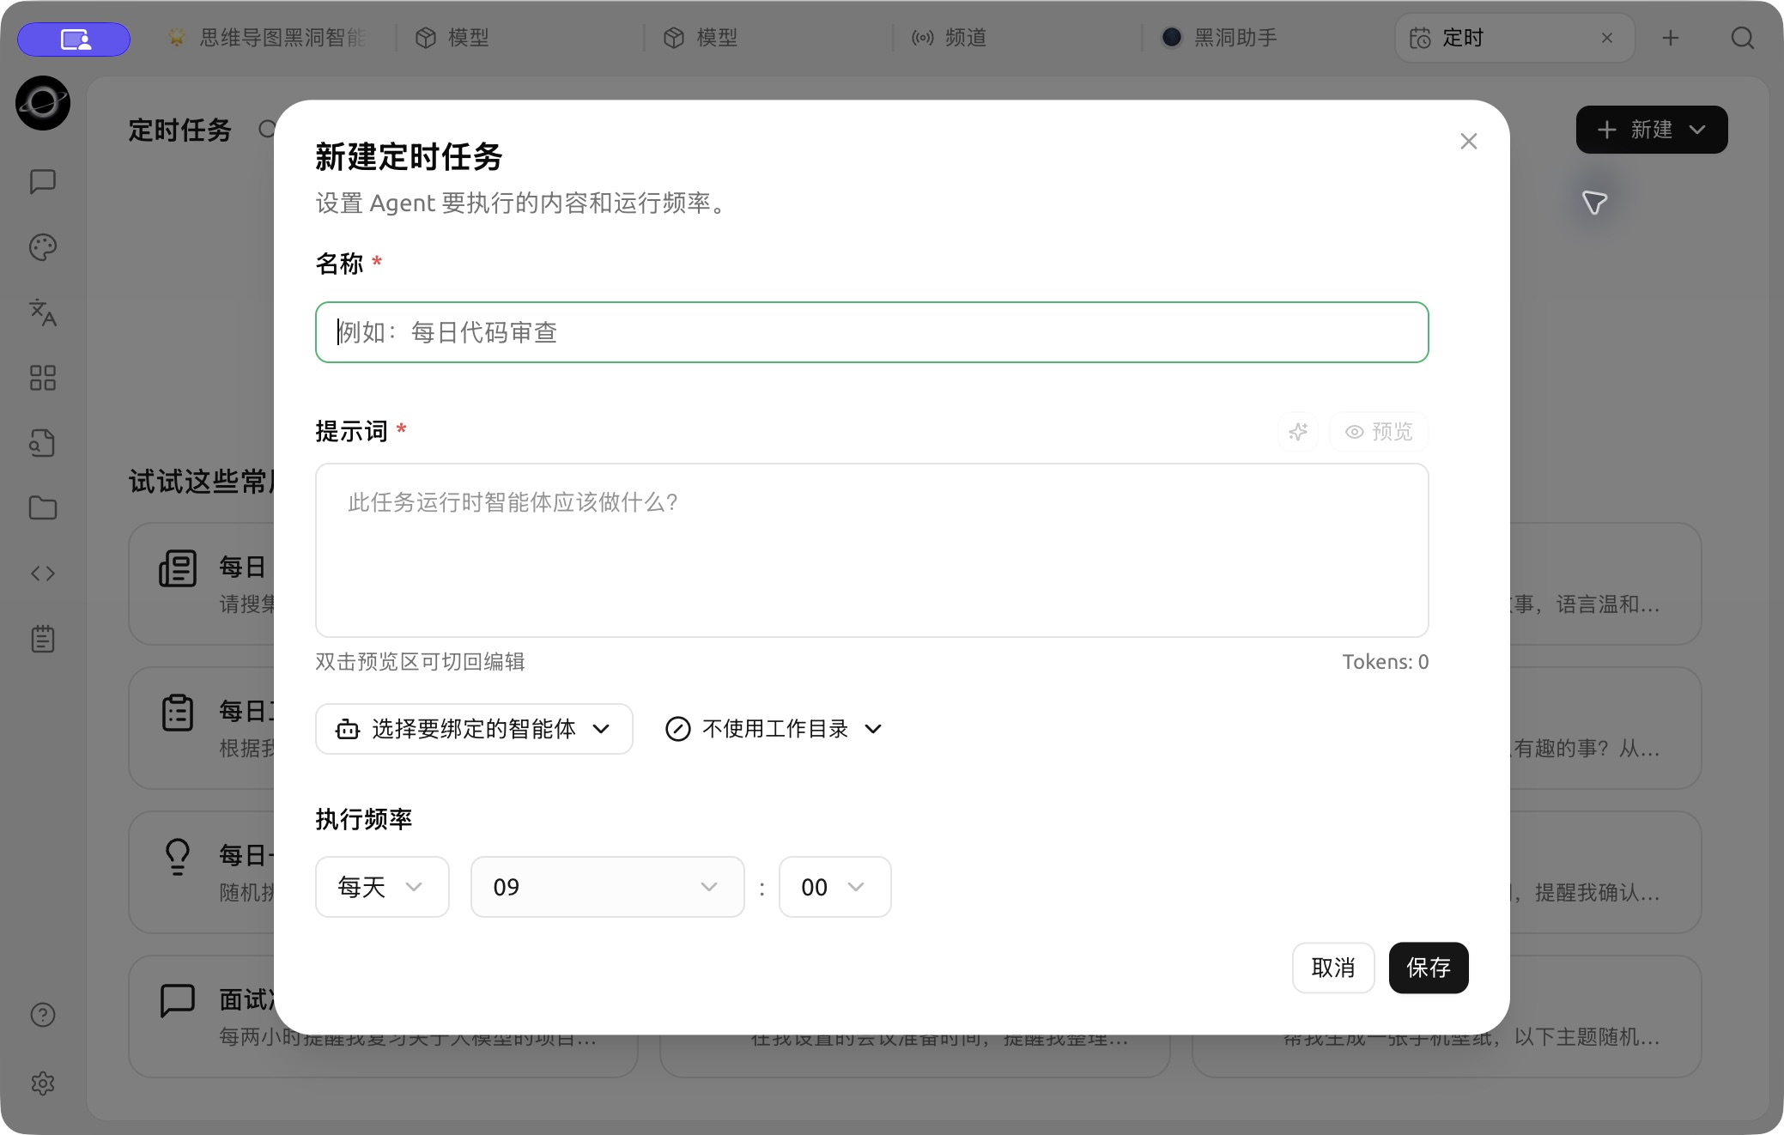Open the document search icon in the sidebar

click(43, 443)
